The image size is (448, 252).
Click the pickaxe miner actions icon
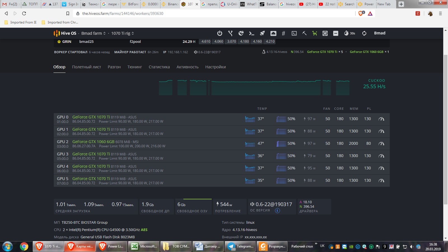click(304, 33)
